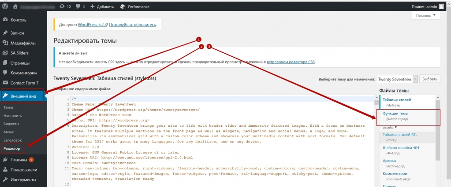
Task: Open встроенном редакторе CSS link
Action: pos(291,62)
